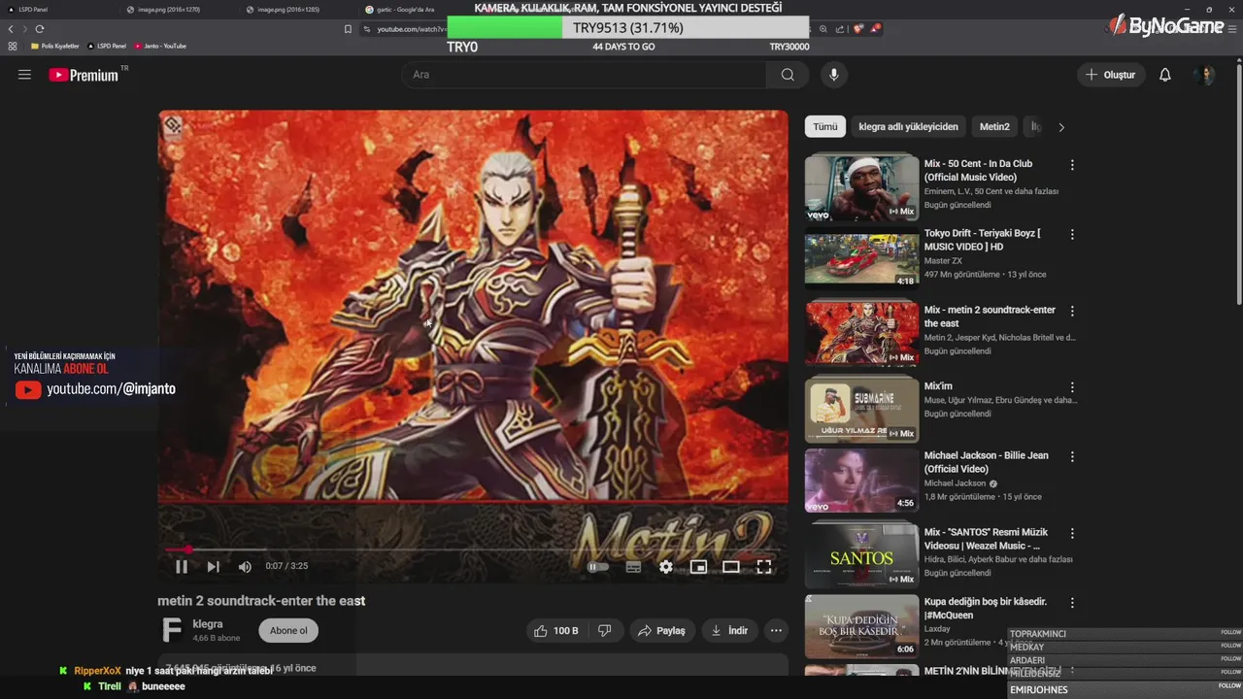This screenshot has height=699, width=1243.
Task: Open the Polis Kıyafetler bookmark folder
Action: 53,46
